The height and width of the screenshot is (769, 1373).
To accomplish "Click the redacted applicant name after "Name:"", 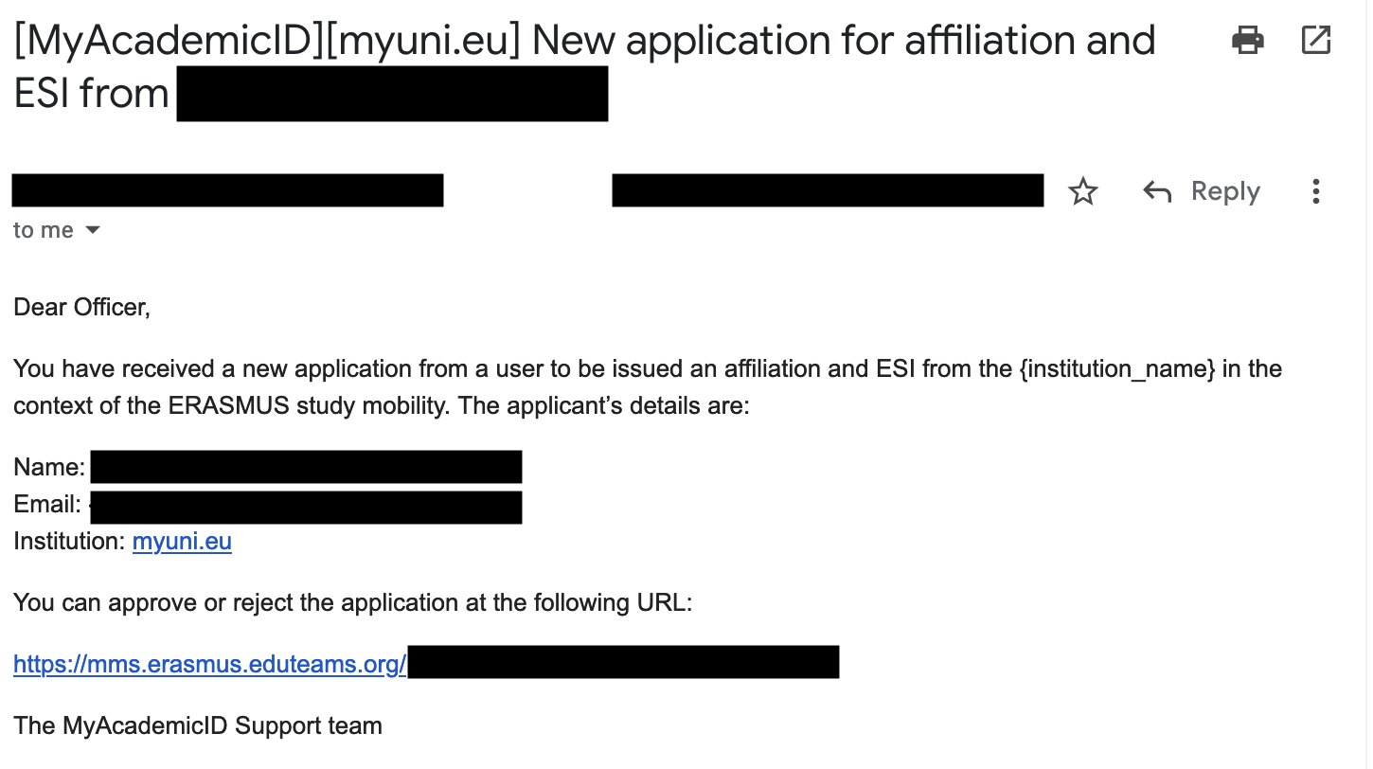I will (x=306, y=468).
